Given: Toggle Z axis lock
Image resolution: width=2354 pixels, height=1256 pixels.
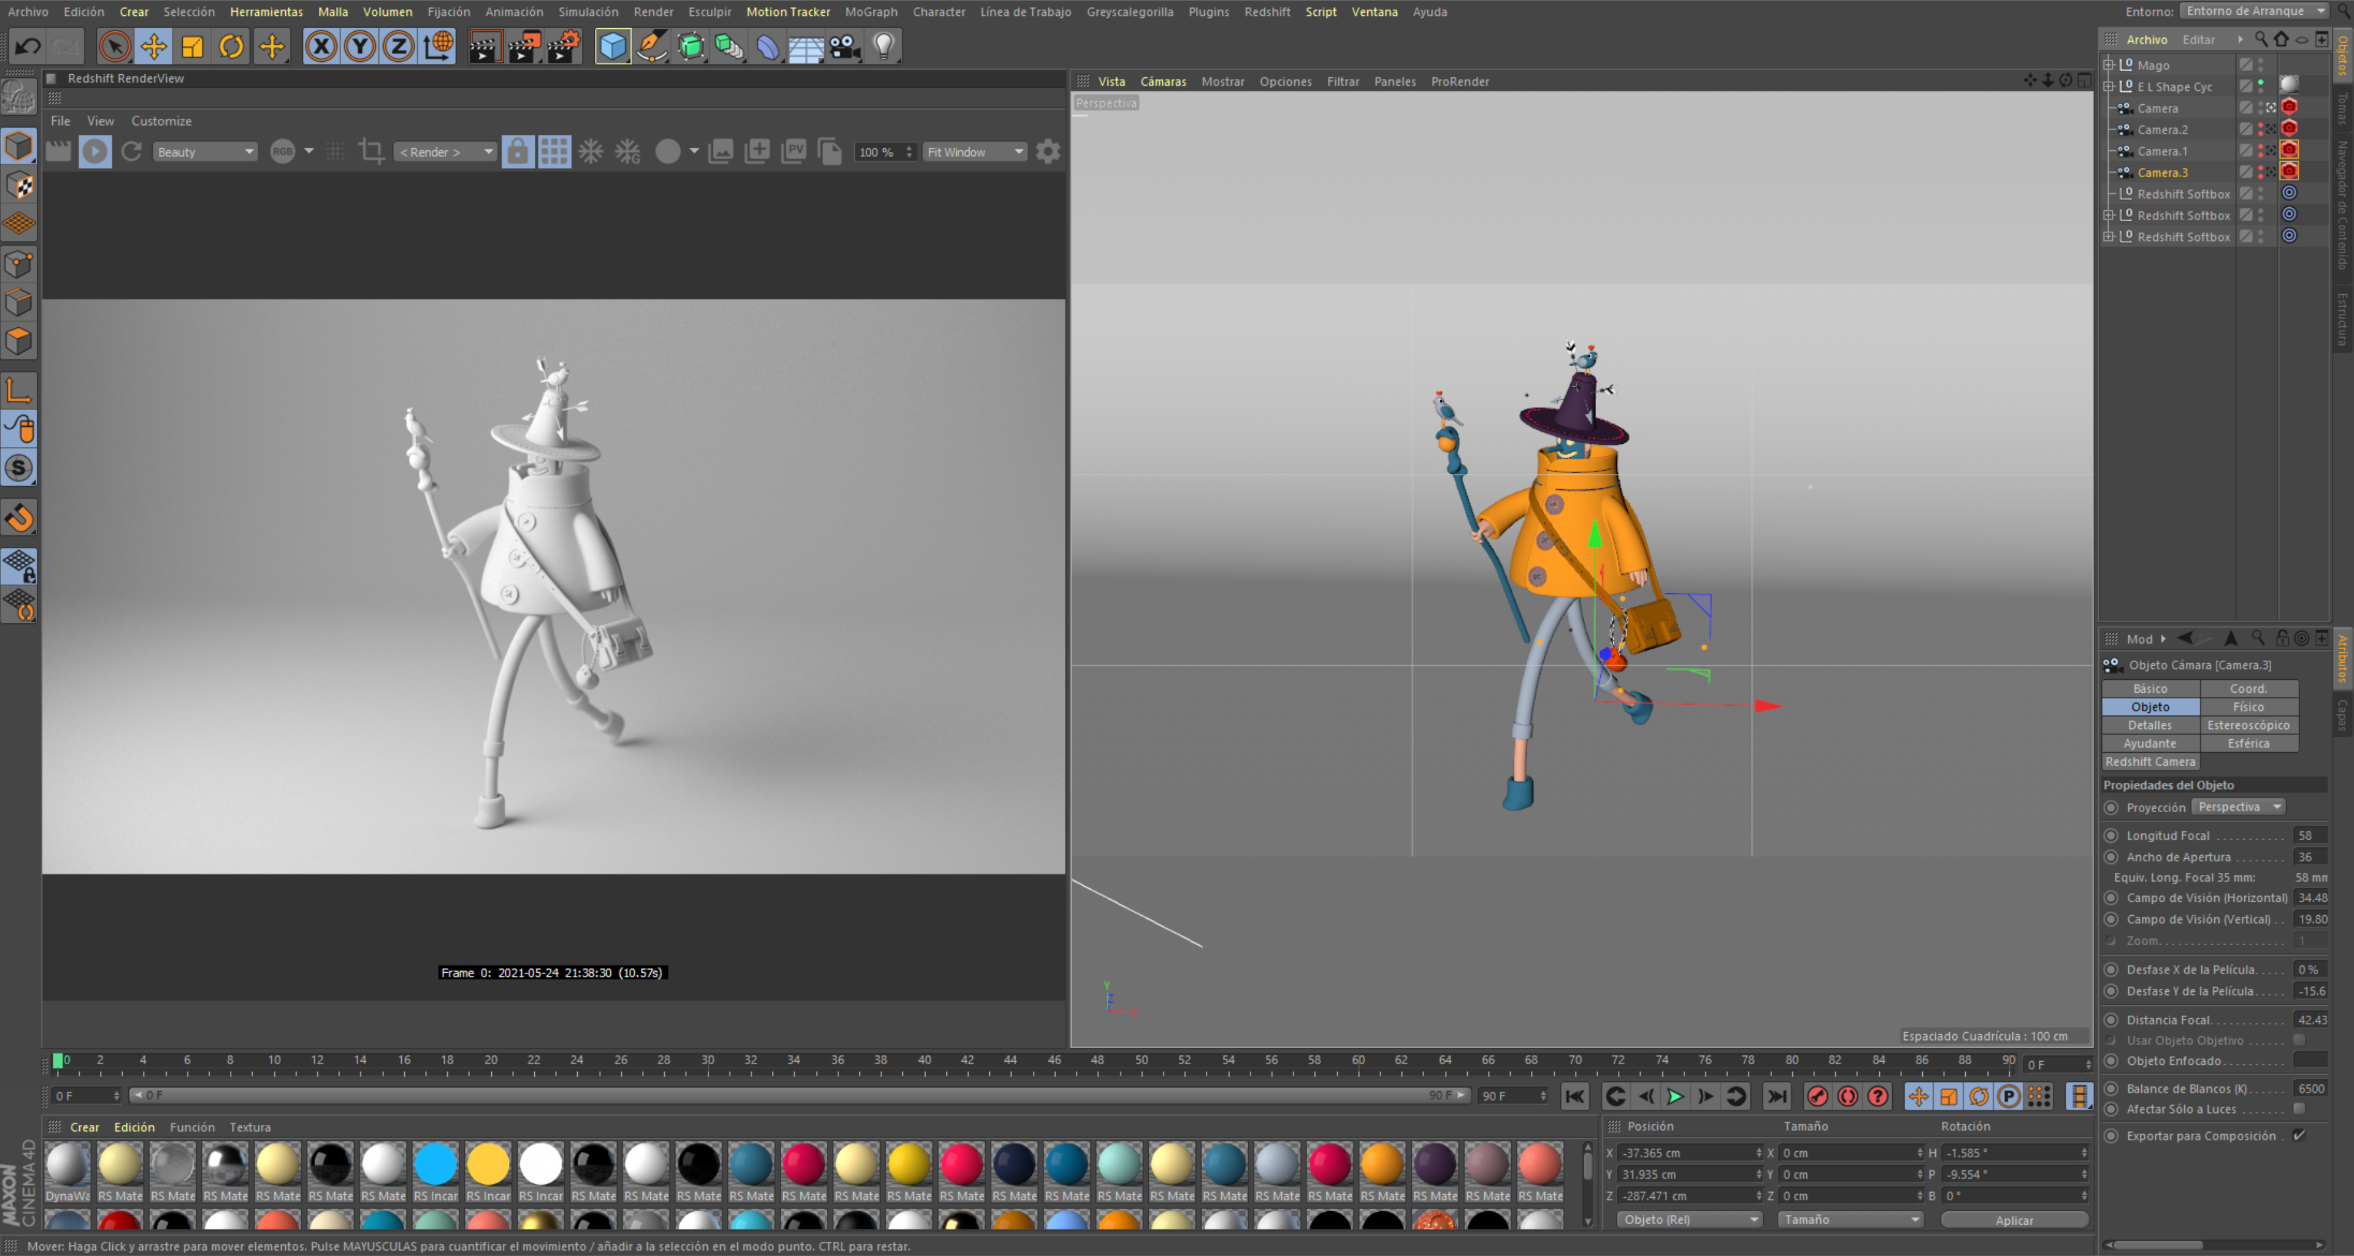Looking at the screenshot, I should [399, 46].
